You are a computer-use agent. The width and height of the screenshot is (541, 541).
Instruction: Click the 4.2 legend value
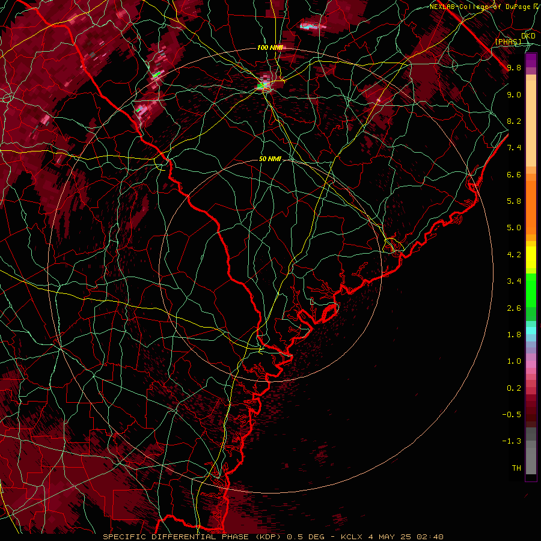coord(514,255)
